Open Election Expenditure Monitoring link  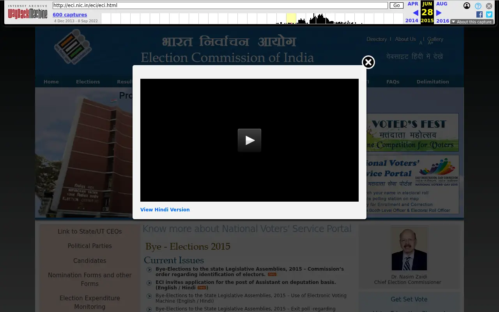point(90,302)
